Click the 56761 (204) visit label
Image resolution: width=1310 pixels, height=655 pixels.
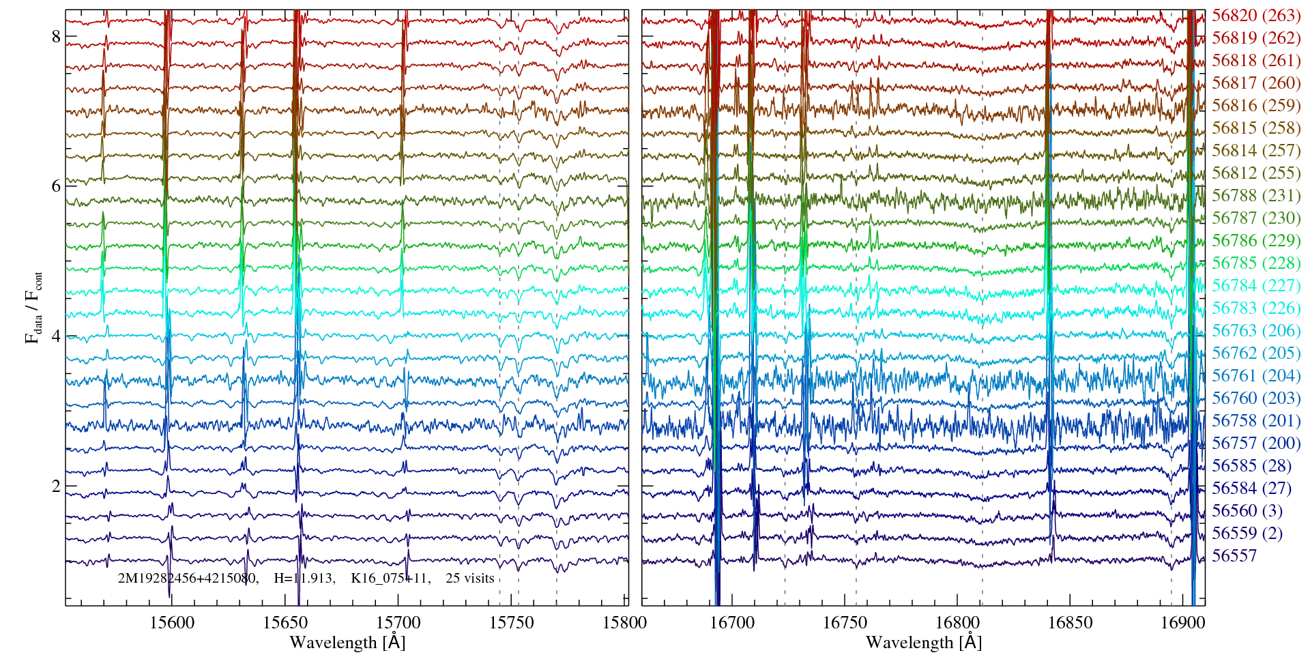coord(1256,376)
